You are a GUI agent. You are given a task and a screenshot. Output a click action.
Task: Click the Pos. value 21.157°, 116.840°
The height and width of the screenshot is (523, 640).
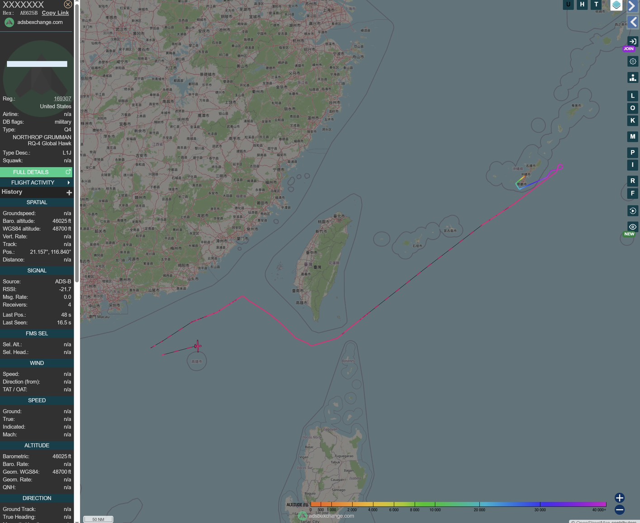point(50,252)
